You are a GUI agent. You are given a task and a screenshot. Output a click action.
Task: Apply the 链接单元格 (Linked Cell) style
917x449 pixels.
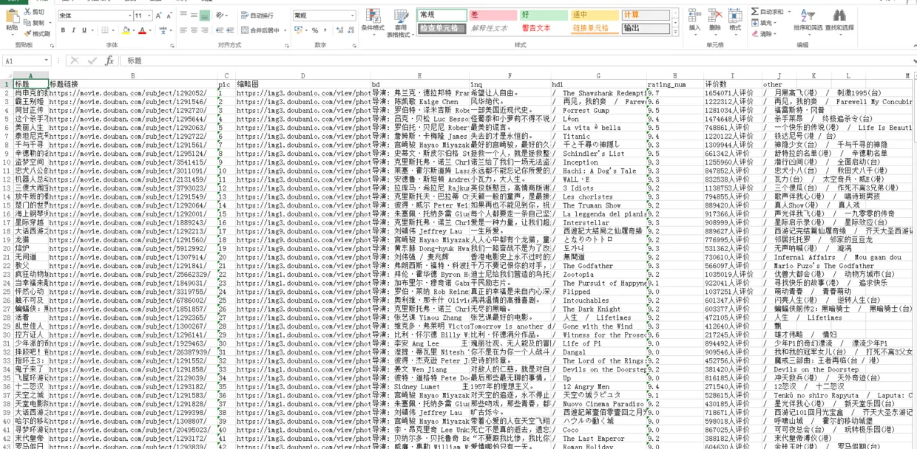pyautogui.click(x=594, y=28)
